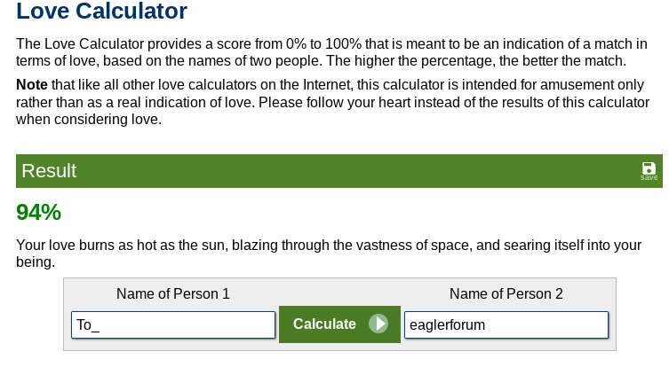Click the gray form panel background above Calculate
This screenshot has height=367, width=669.
339,293
